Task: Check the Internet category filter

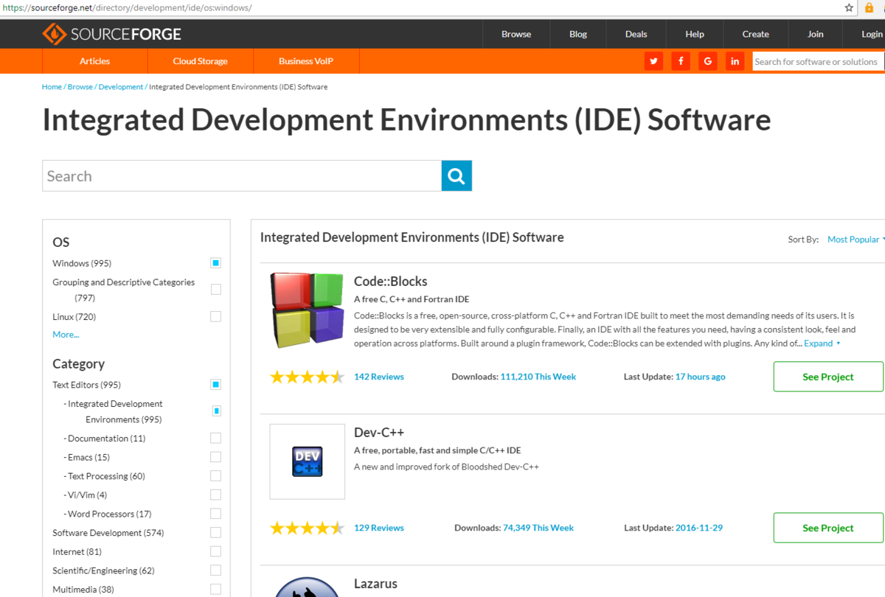Action: pos(215,551)
